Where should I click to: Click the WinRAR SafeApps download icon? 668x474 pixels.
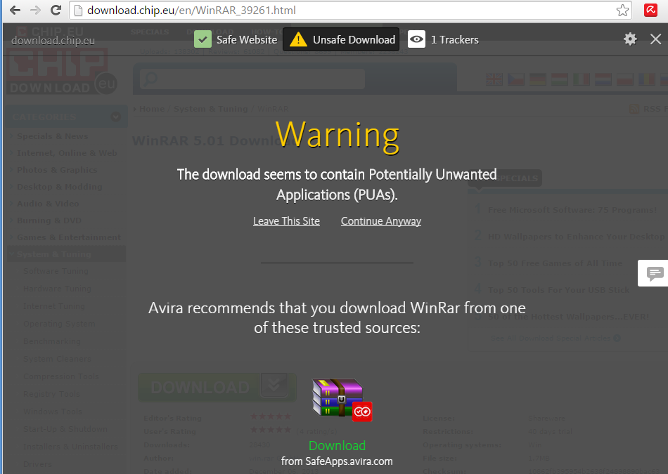(342, 400)
